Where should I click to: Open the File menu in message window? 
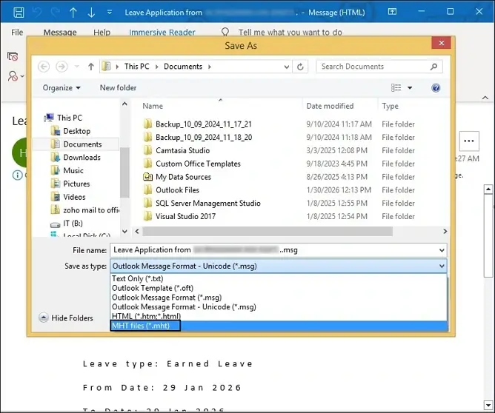pyautogui.click(x=17, y=32)
